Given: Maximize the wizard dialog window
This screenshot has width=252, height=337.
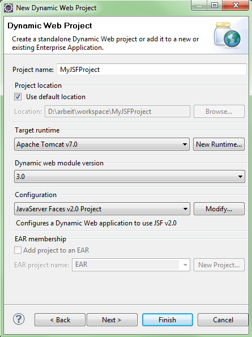Looking at the screenshot, I should 215,5.
